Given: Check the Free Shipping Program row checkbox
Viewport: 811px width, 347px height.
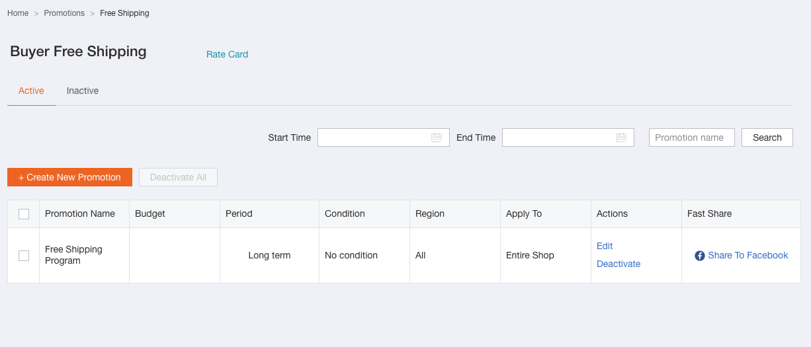Looking at the screenshot, I should pyautogui.click(x=24, y=256).
